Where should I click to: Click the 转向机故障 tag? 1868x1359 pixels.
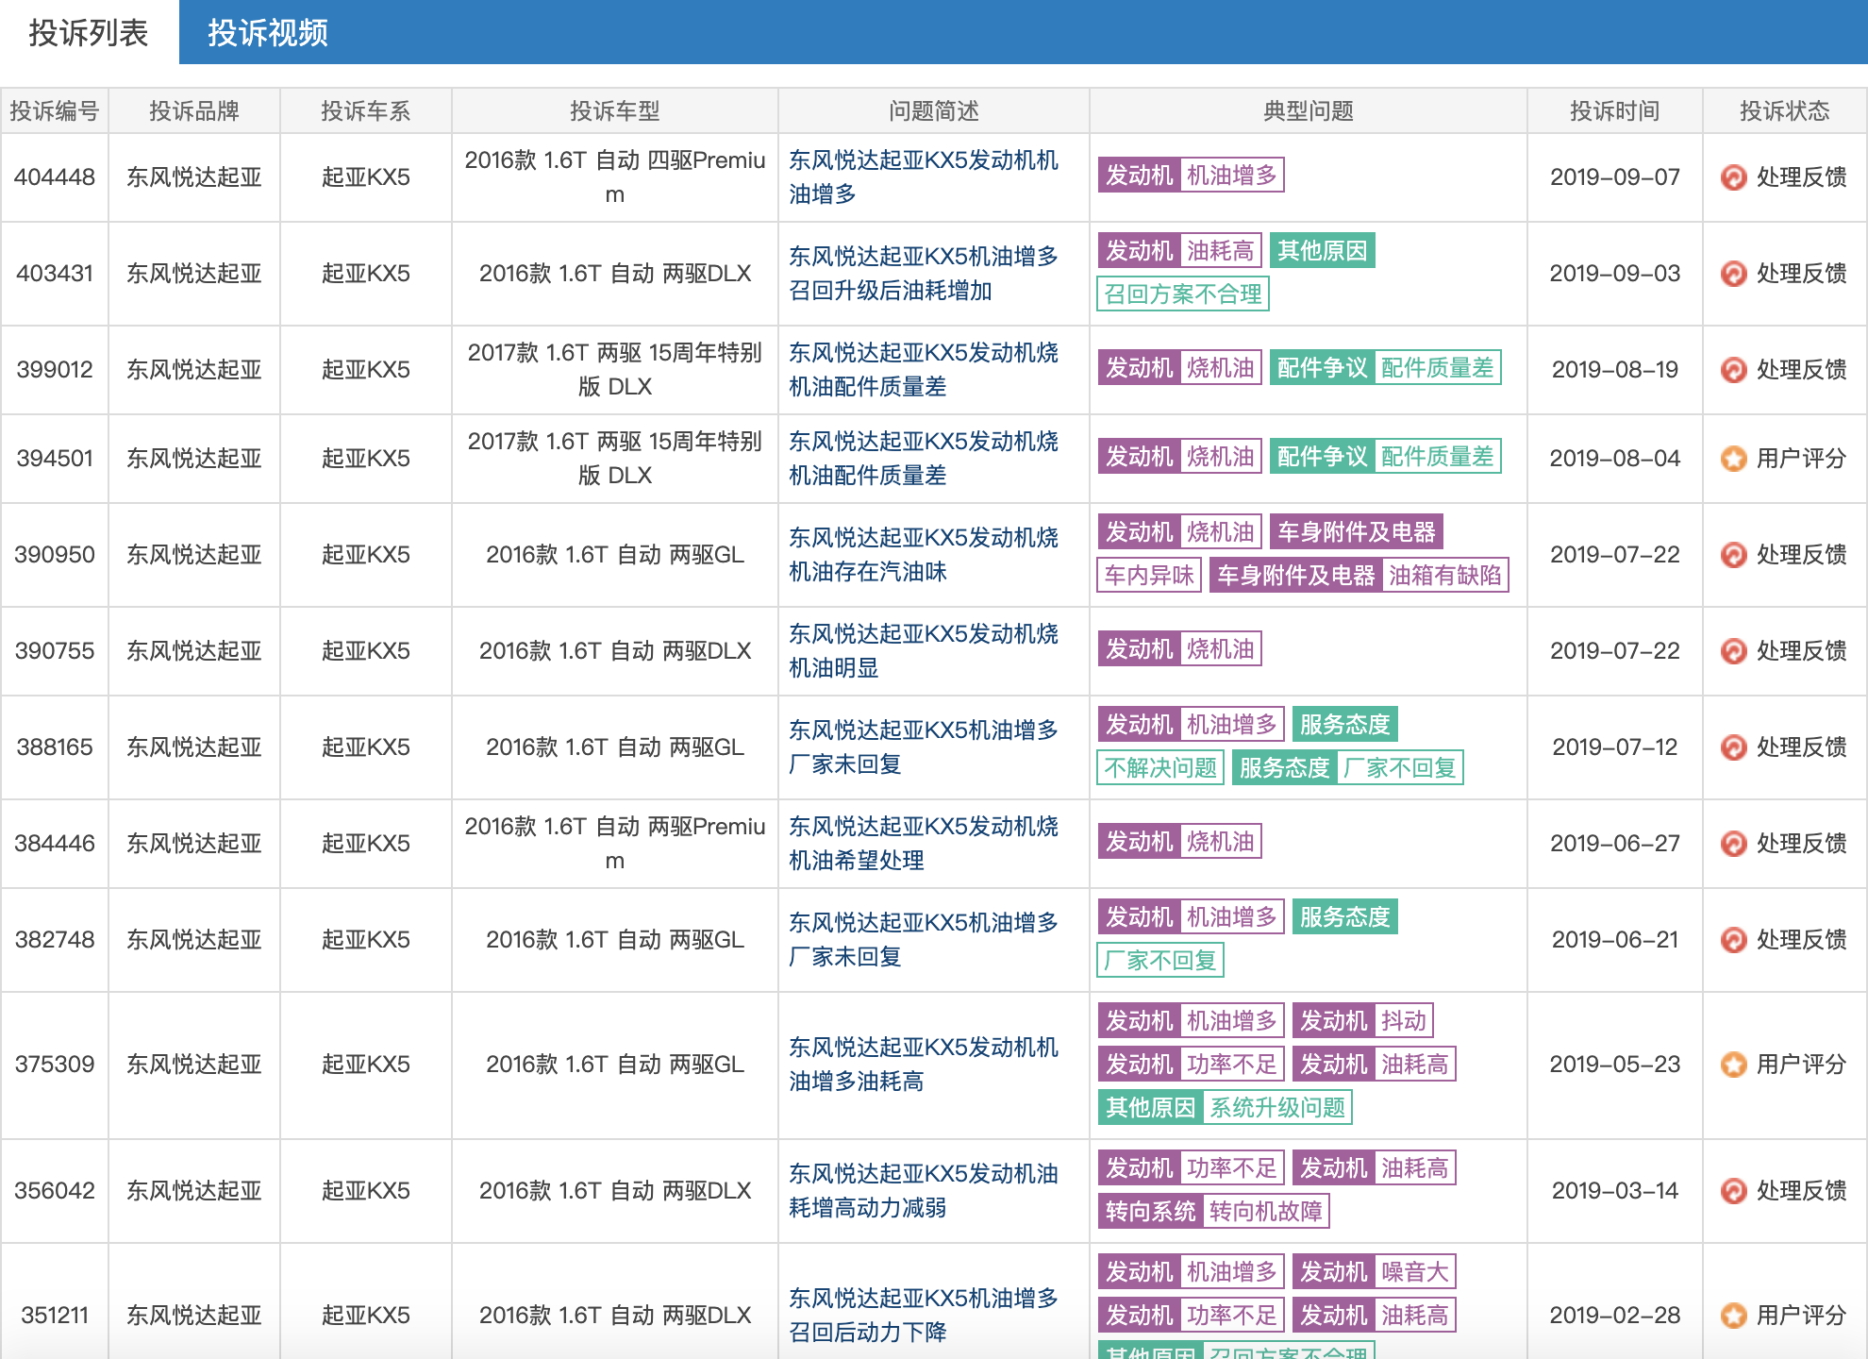tap(1265, 1212)
